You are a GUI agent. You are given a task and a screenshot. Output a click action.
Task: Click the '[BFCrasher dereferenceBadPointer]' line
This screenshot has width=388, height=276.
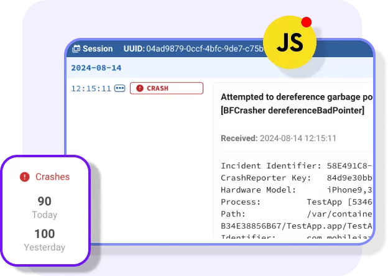[292, 110]
